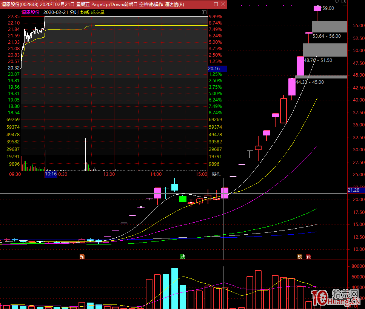The height and width of the screenshot is (309, 365).
Task: Toggle the 成交量 volume legend
Action: pos(98,12)
